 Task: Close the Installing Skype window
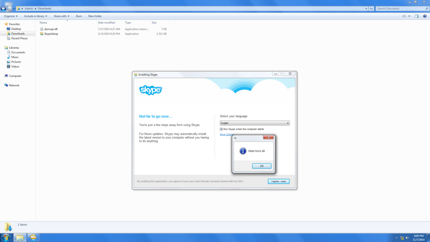click(290, 74)
